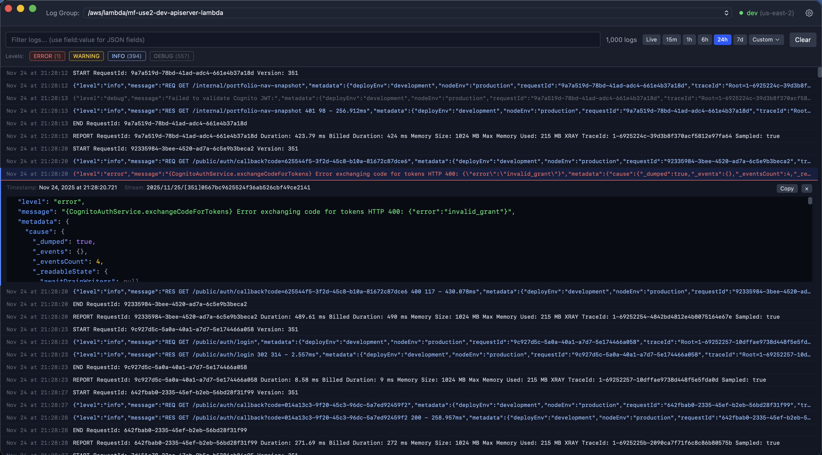Toggle the ERROR level filter off
This screenshot has width=822, height=455.
(47, 56)
